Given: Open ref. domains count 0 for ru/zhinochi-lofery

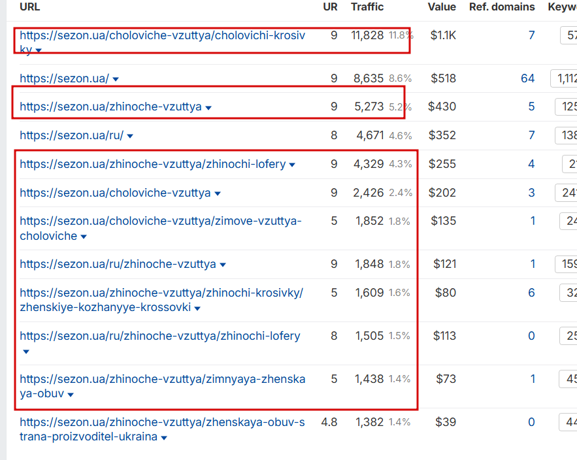Looking at the screenshot, I should click(532, 336).
